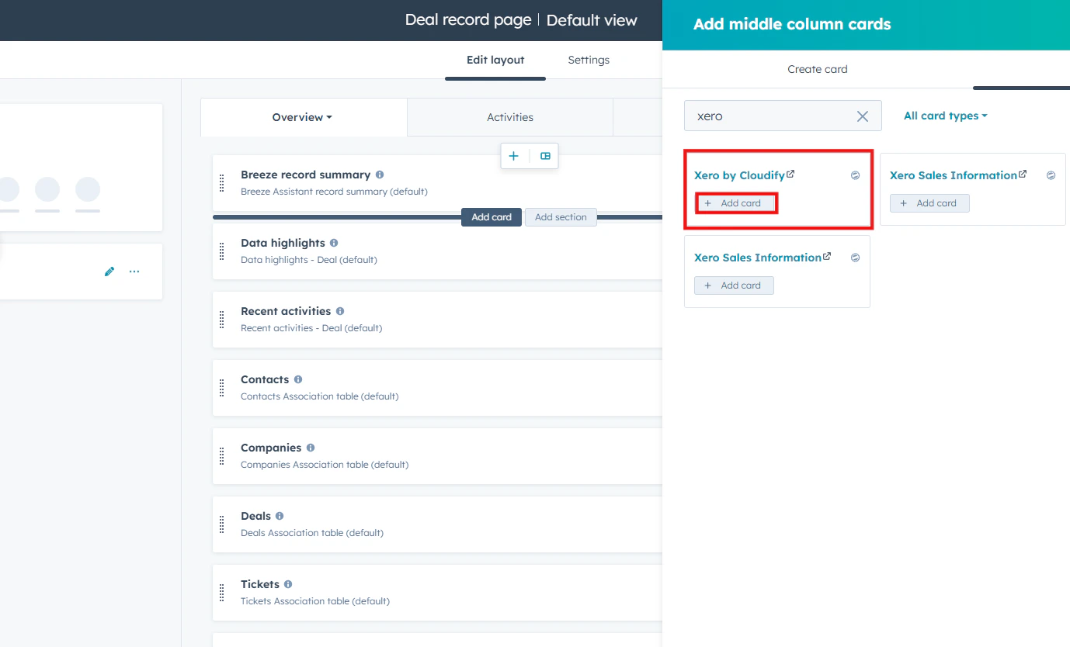The width and height of the screenshot is (1070, 647).
Task: Click the status icon on Xero by Cloudify card
Action: coord(855,175)
